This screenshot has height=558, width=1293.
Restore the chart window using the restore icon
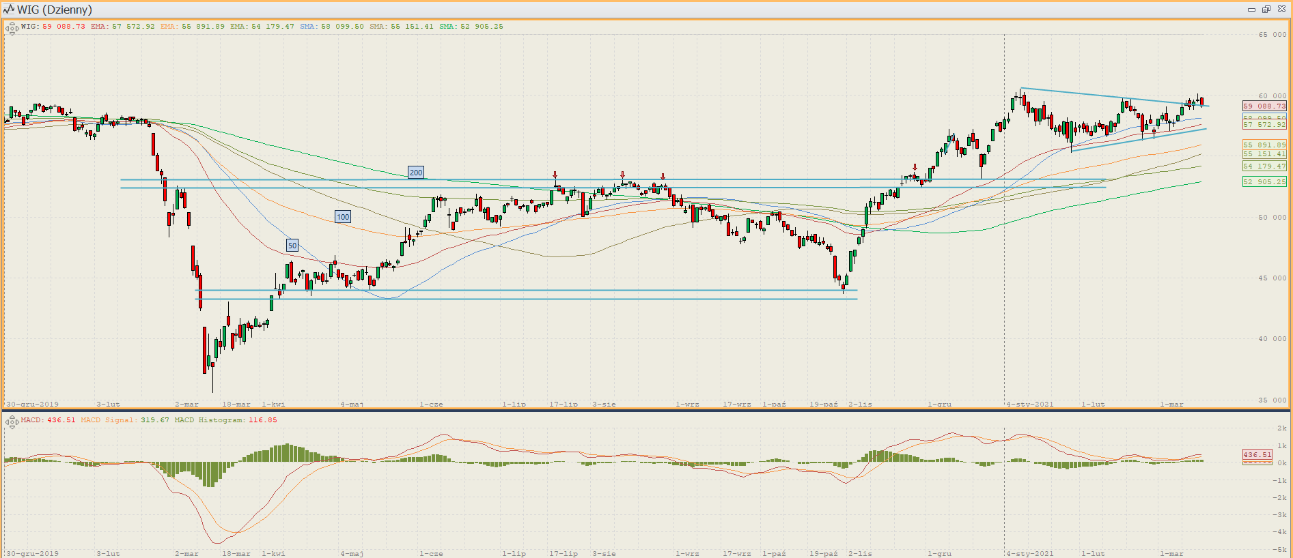(1266, 10)
